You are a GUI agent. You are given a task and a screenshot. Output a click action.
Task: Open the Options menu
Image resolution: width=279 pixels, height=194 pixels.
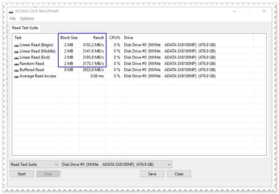pyautogui.click(x=27, y=18)
